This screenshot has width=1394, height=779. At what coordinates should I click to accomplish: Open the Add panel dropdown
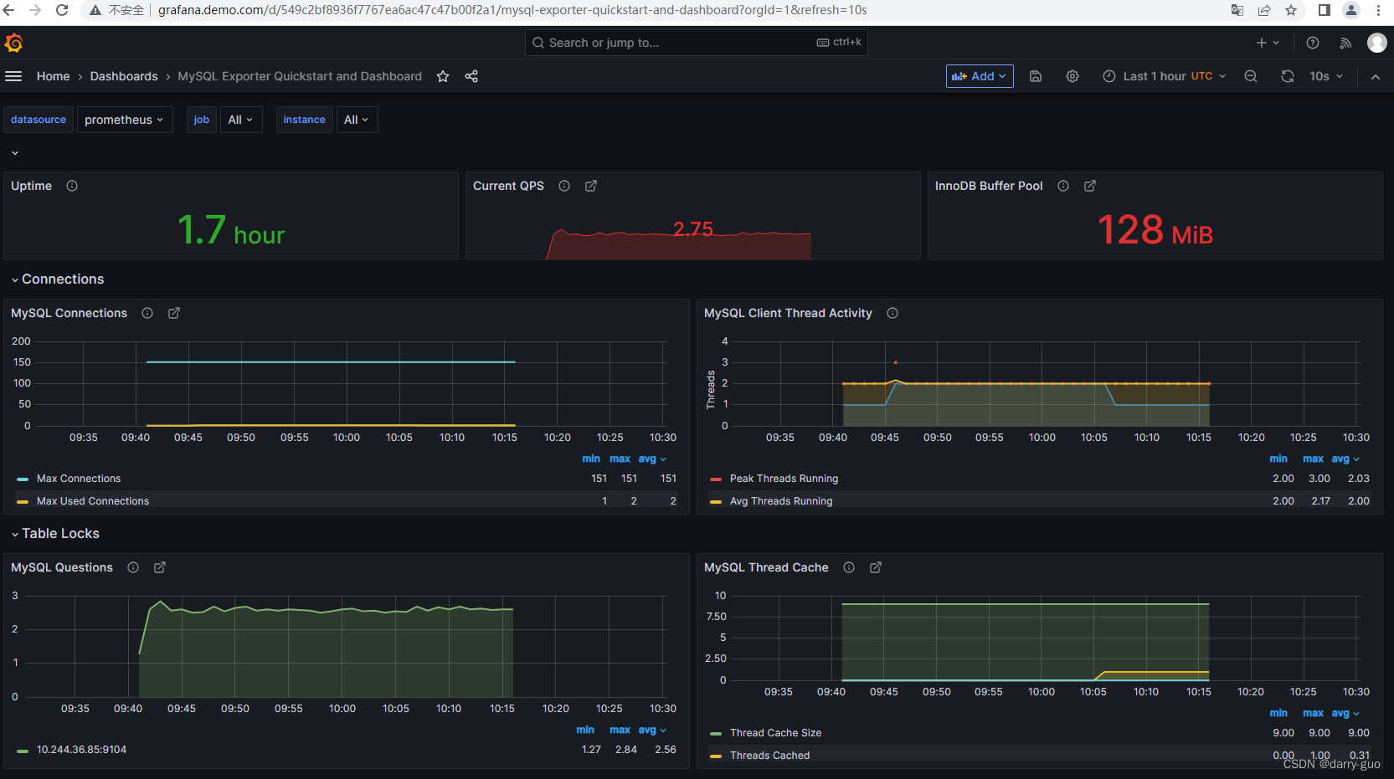(980, 76)
